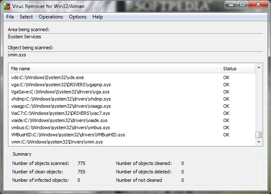Click the 'File name' column header

pos(115,69)
